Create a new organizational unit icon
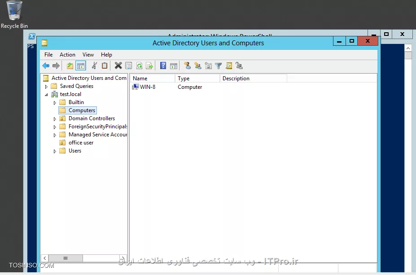 208,65
